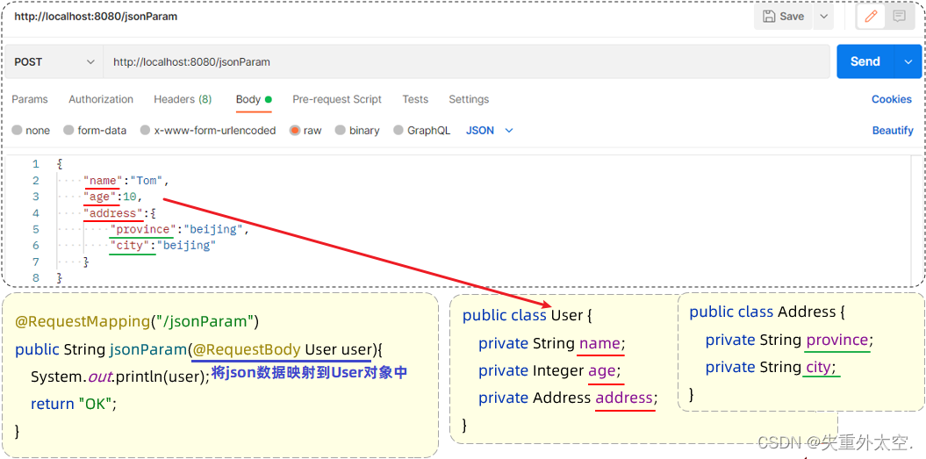Image resolution: width=926 pixels, height=459 pixels.
Task: Click the System.out.println(user) code line
Action: tap(120, 376)
